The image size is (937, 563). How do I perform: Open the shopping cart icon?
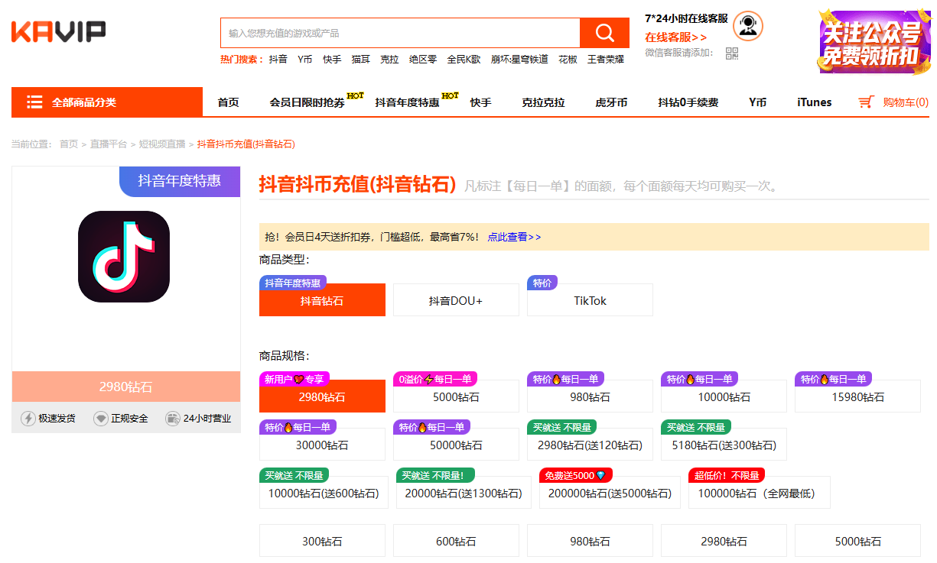click(x=866, y=102)
